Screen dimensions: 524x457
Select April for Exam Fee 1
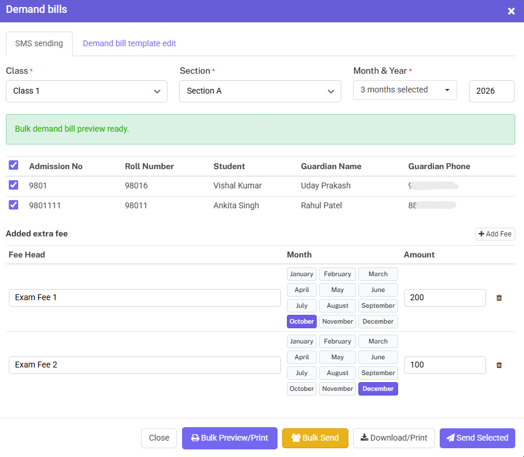click(302, 290)
